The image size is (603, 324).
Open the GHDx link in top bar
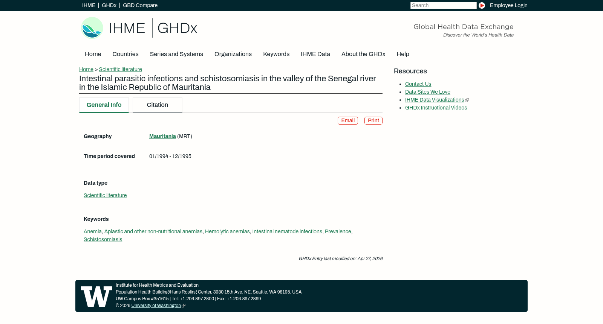click(x=109, y=5)
